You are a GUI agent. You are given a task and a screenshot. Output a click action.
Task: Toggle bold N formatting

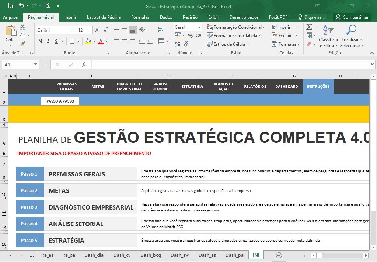click(x=40, y=41)
